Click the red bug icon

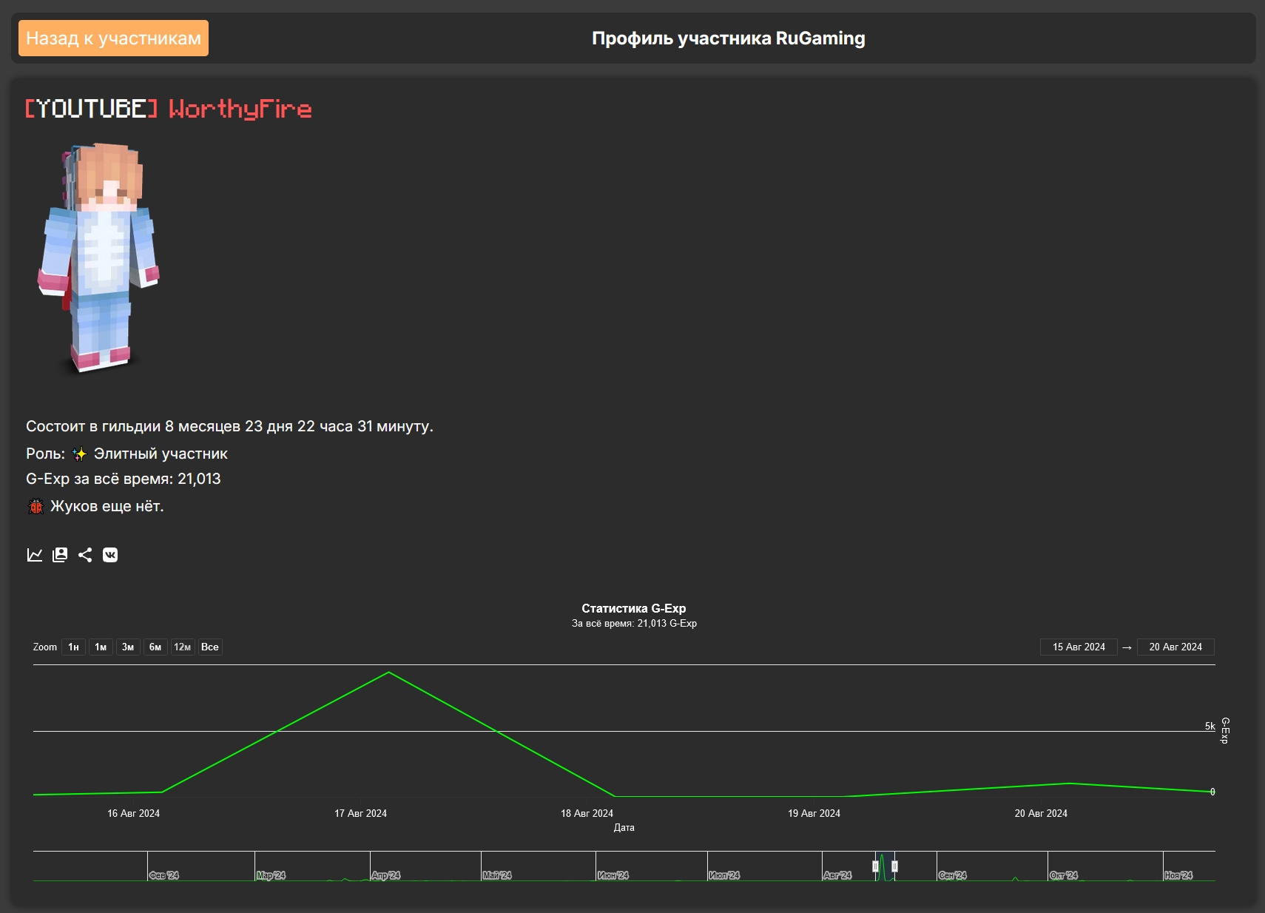tap(36, 507)
